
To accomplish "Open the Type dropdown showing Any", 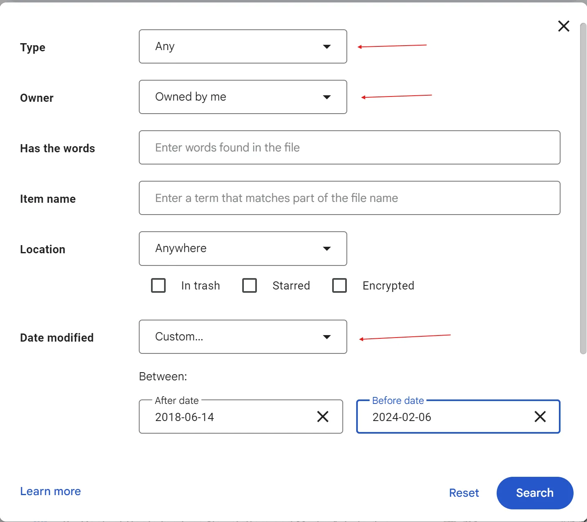I will (x=243, y=46).
